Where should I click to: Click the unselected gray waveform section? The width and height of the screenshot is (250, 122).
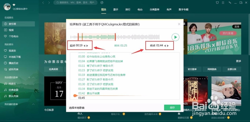click(137, 37)
